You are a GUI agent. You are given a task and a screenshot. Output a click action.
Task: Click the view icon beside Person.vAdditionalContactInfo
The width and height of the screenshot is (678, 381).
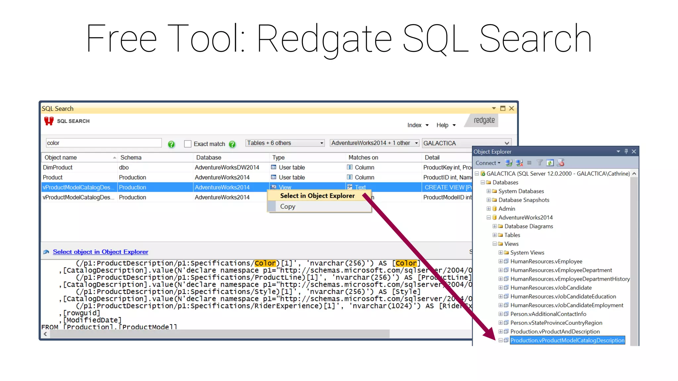[x=506, y=314]
